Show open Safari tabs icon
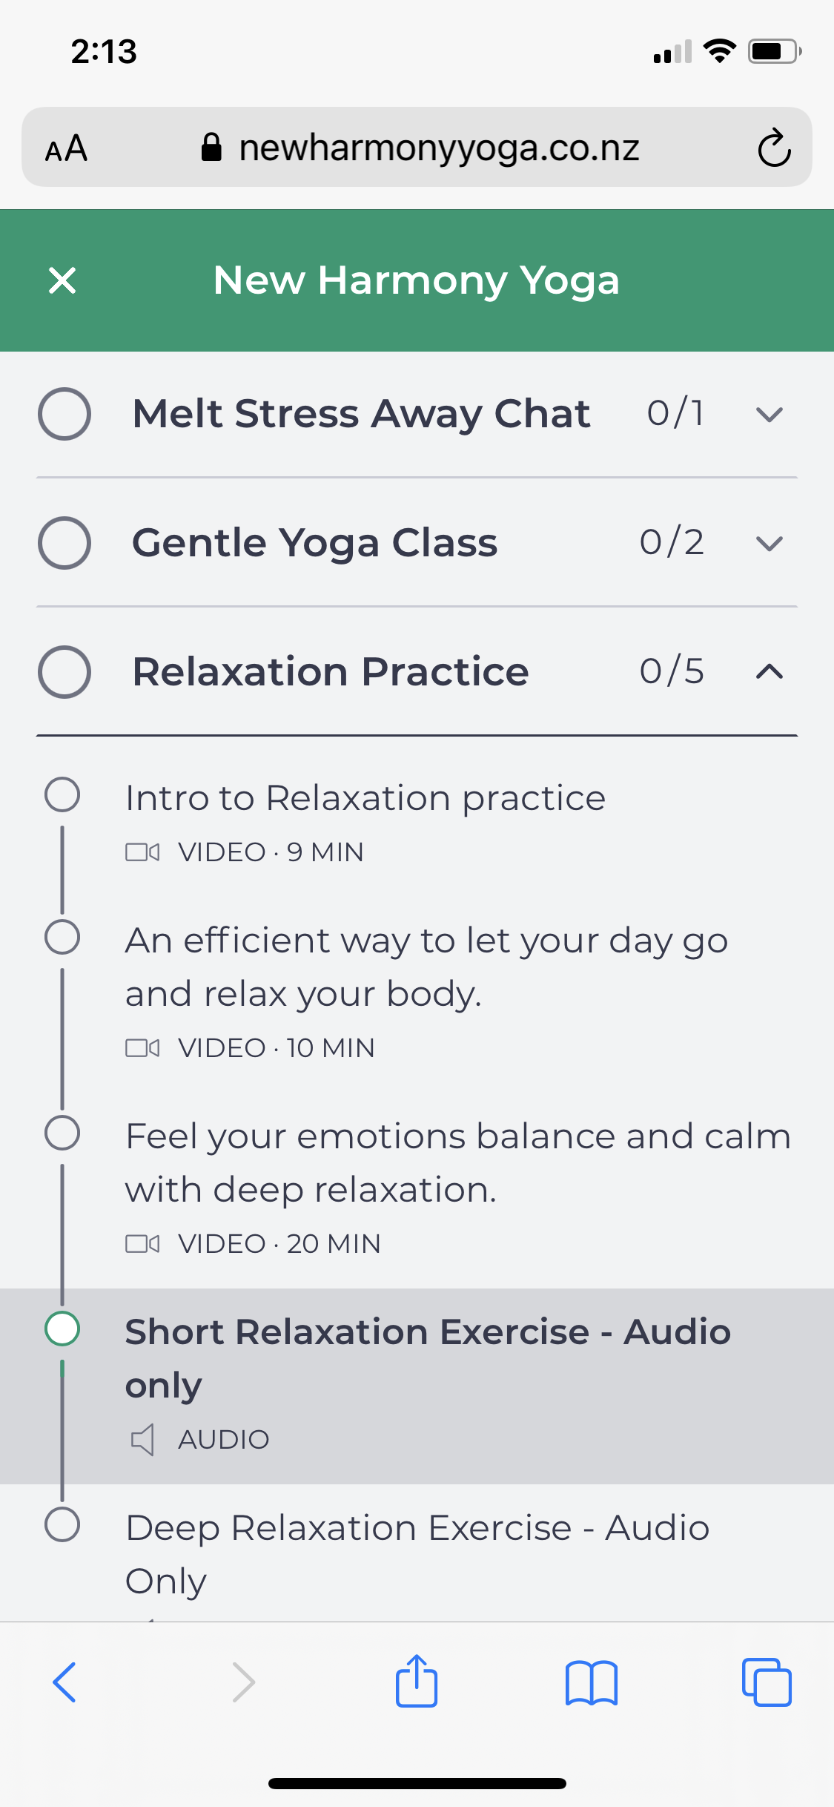 (767, 1682)
